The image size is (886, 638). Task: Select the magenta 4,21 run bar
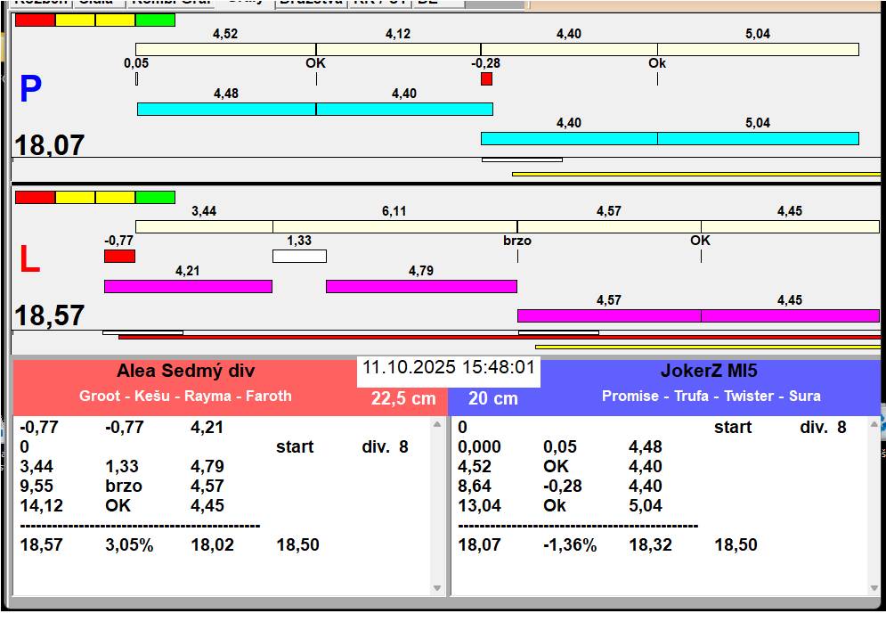(x=188, y=286)
